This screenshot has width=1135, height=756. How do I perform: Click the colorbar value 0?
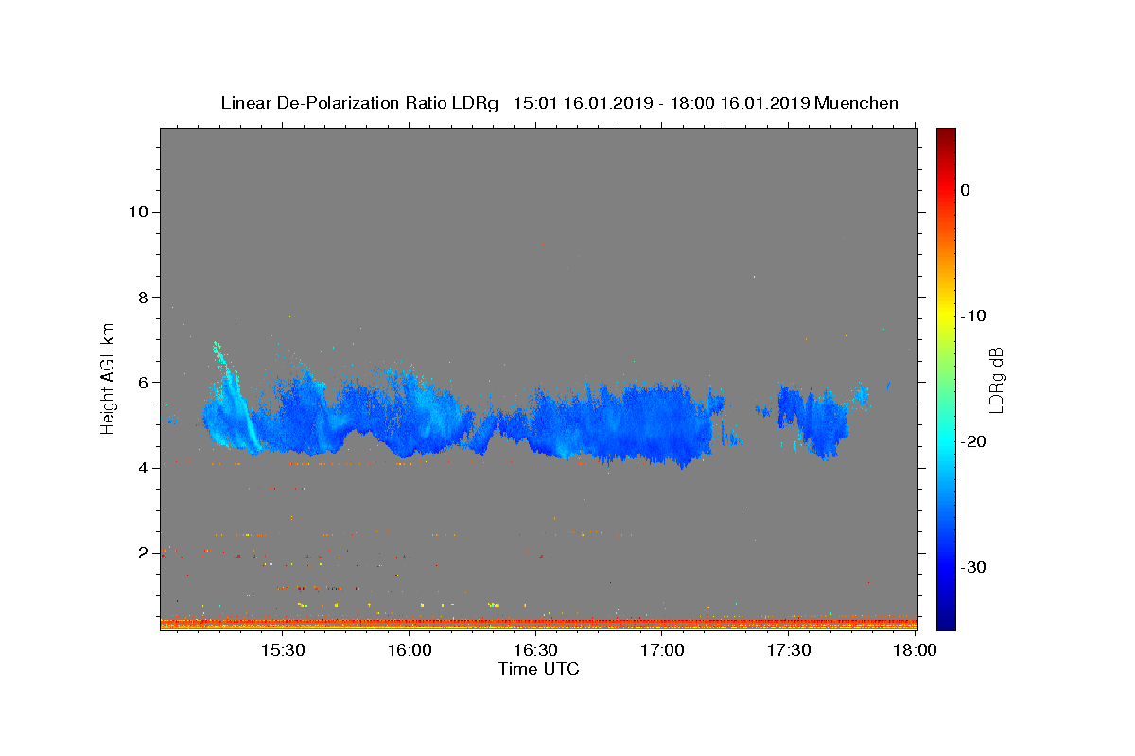(x=966, y=190)
